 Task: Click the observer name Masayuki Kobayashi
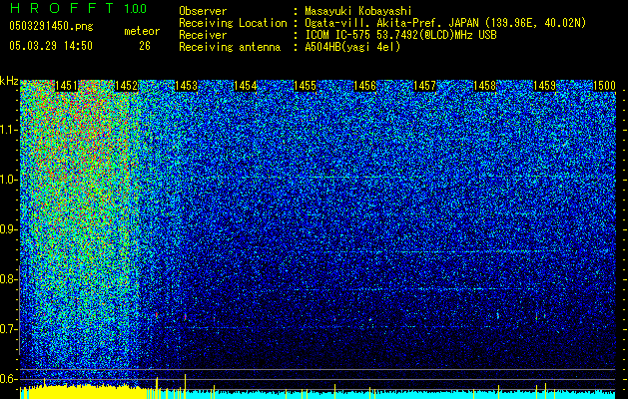358,12
